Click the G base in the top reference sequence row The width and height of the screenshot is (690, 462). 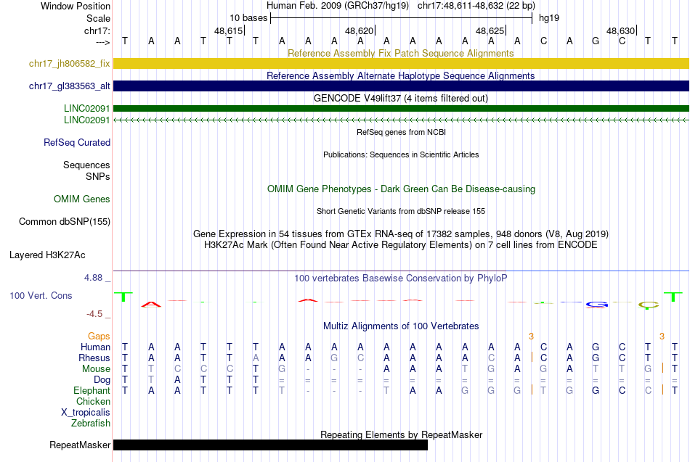click(x=596, y=41)
